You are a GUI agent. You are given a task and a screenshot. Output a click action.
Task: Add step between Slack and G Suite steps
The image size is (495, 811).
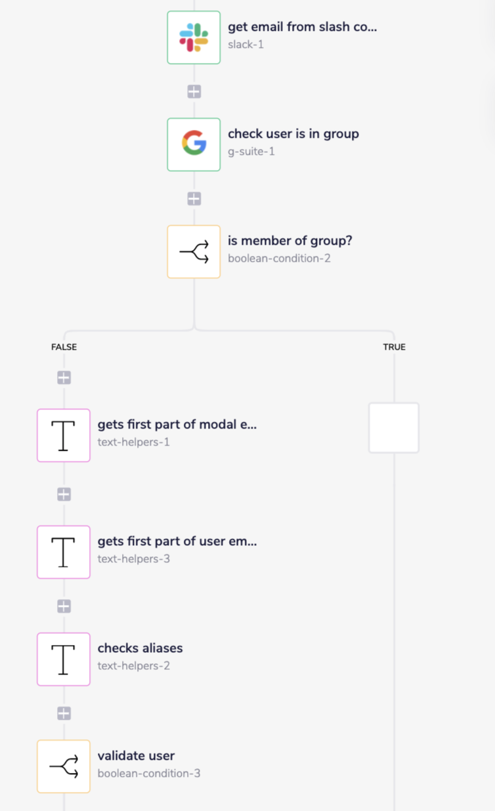(194, 92)
